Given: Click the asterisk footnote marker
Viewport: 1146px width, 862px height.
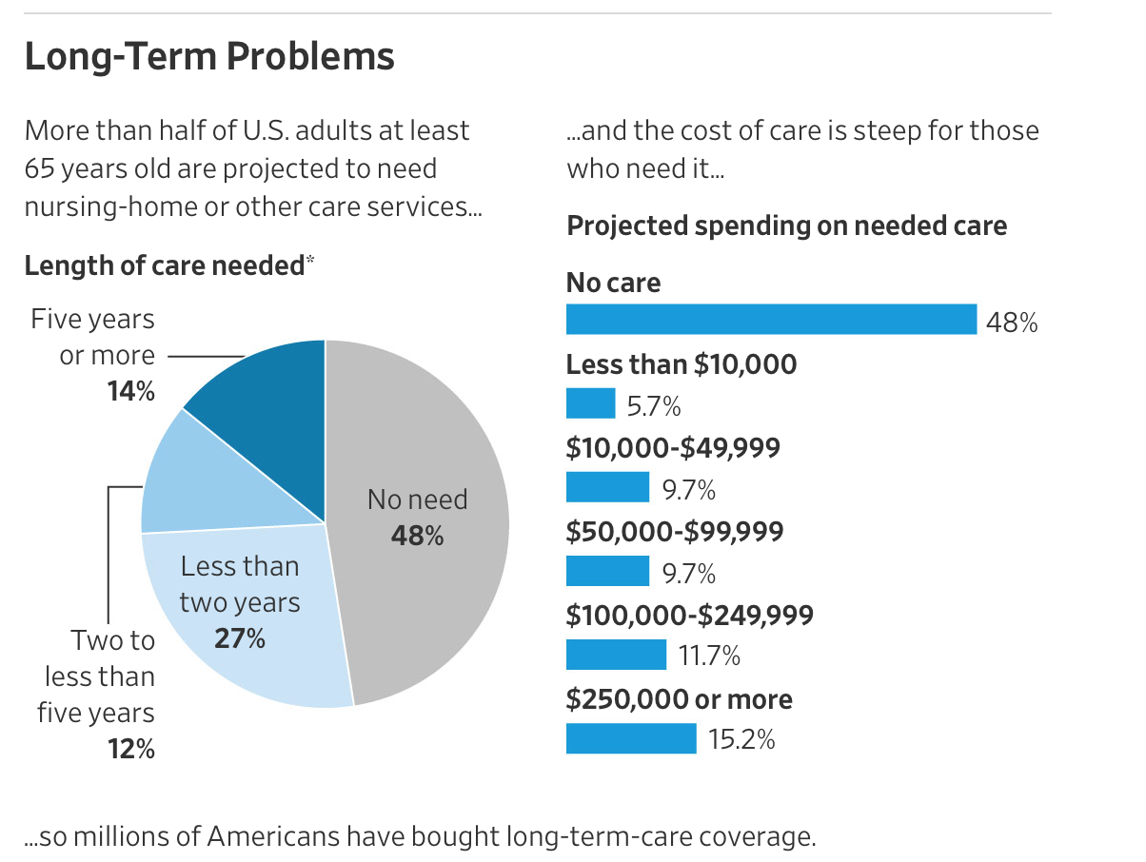Looking at the screenshot, I should coord(309,263).
